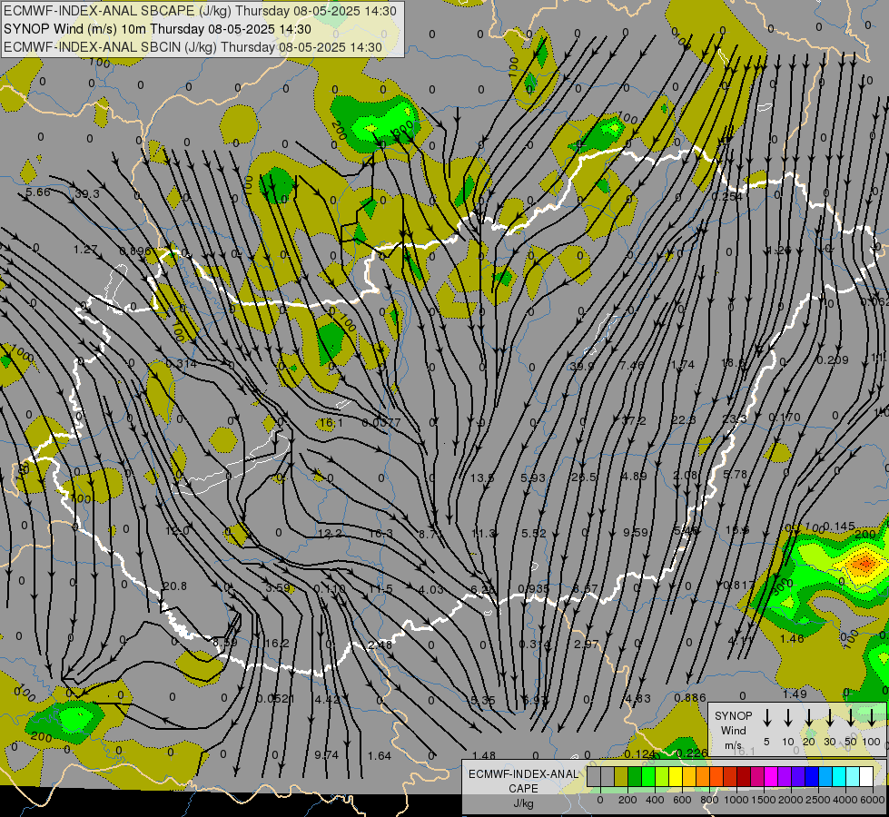This screenshot has width=889, height=817.
Task: Click the 5.66 value on the map
Action: point(38,192)
